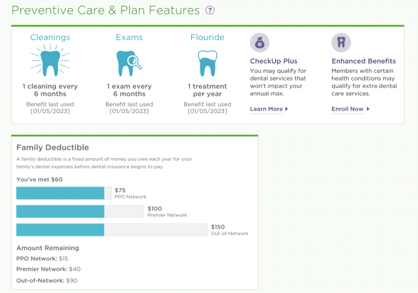Image resolution: width=418 pixels, height=293 pixels.
Task: Open the Learn More link
Action: tap(266, 109)
